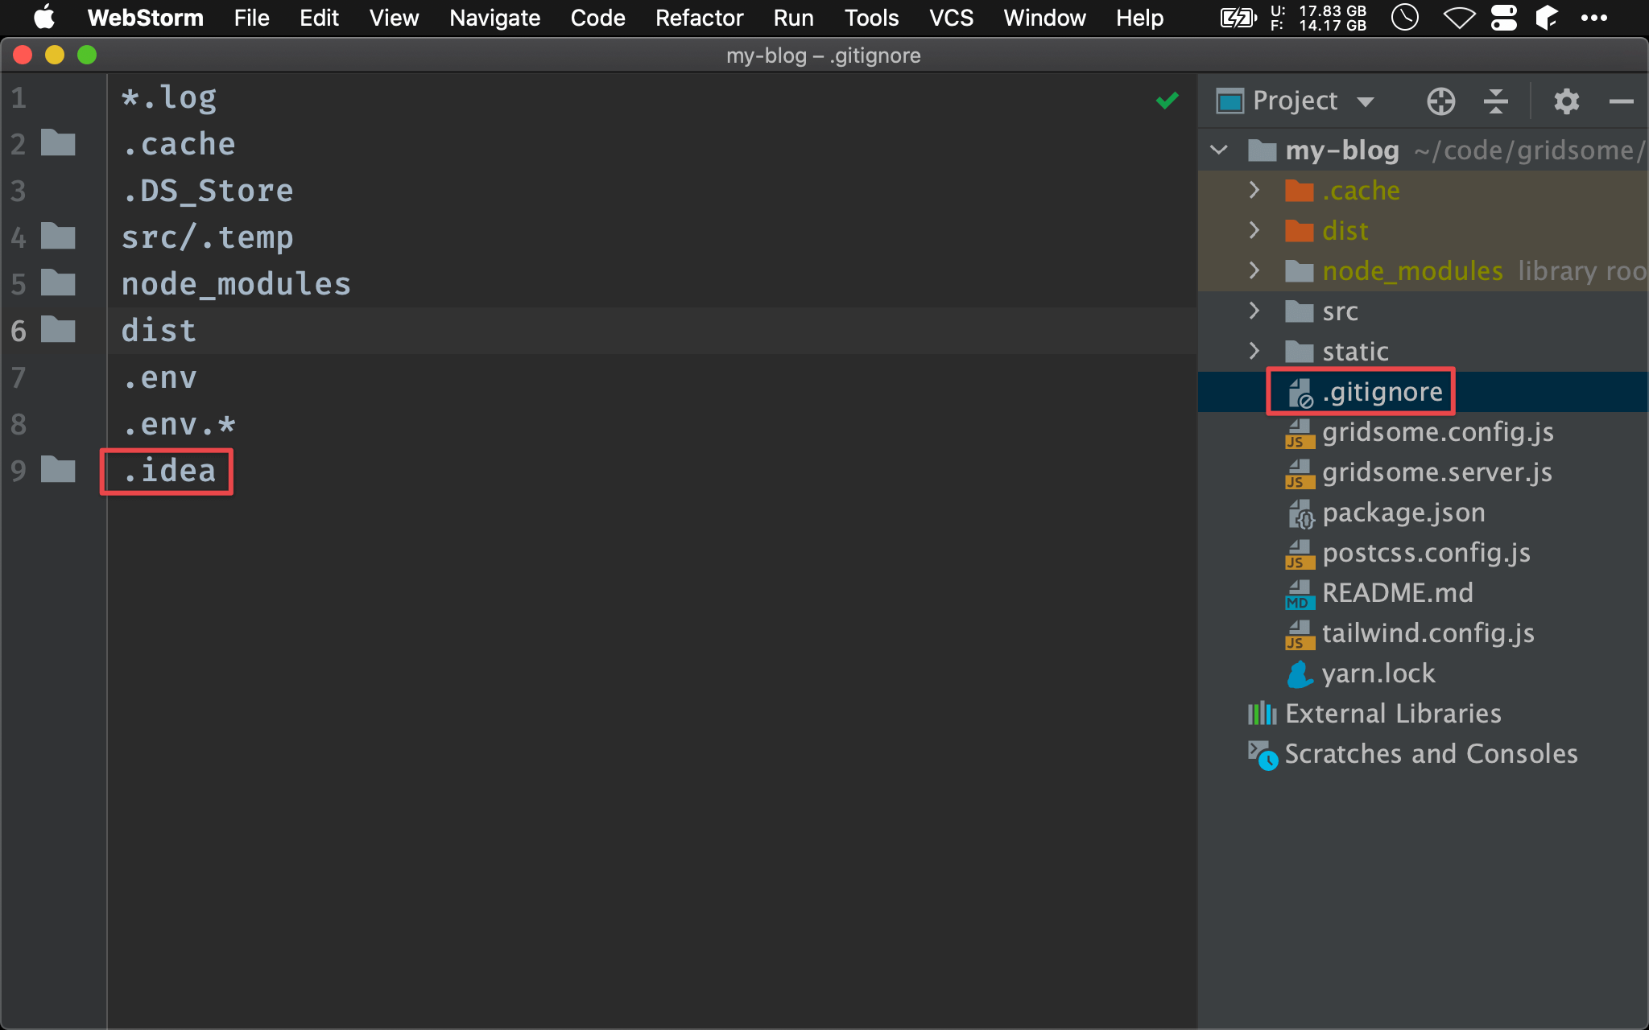The width and height of the screenshot is (1649, 1030).
Task: Select the dist folder icon in tree
Action: tap(1299, 231)
